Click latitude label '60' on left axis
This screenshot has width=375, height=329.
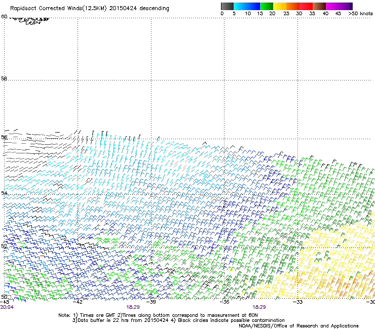click(x=4, y=17)
